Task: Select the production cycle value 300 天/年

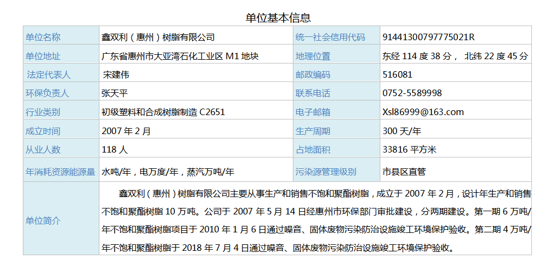Action: (402, 131)
